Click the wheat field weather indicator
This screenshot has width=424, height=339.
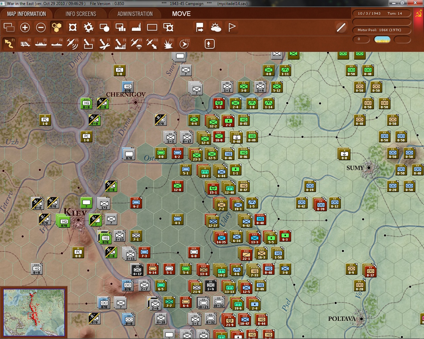[382, 40]
